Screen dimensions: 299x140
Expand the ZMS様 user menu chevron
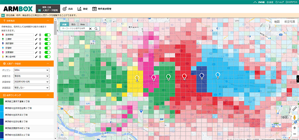tap(255, 2)
